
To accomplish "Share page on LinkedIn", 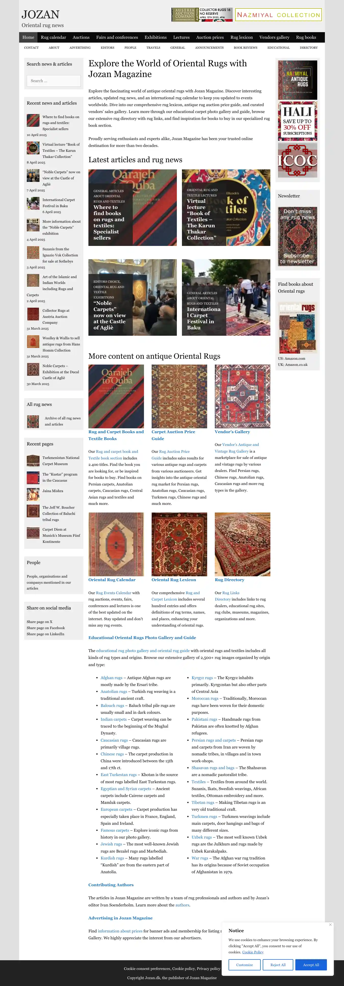I will click(45, 634).
